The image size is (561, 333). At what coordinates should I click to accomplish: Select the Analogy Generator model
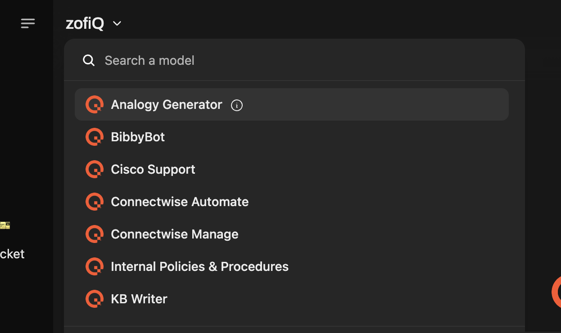(292, 104)
